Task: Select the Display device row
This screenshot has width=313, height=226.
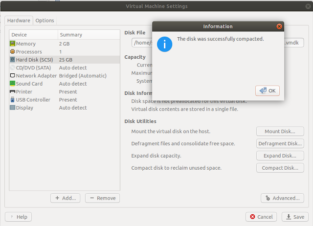Action: tap(34, 108)
